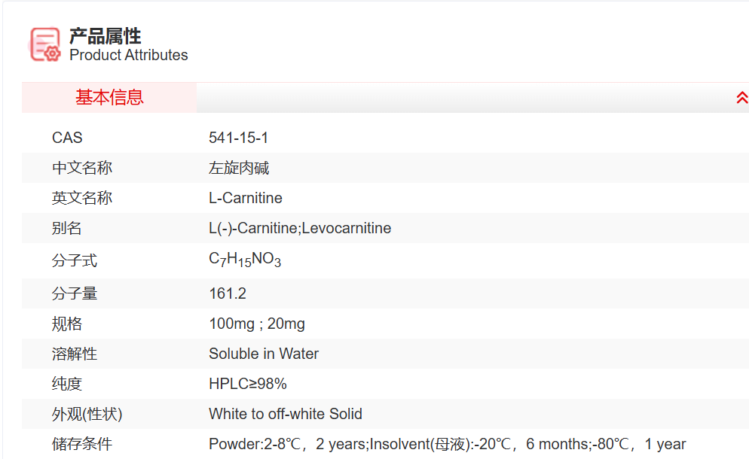The height and width of the screenshot is (459, 749).
Task: Click the molecular formula C7H15NO3
Action: point(245,260)
